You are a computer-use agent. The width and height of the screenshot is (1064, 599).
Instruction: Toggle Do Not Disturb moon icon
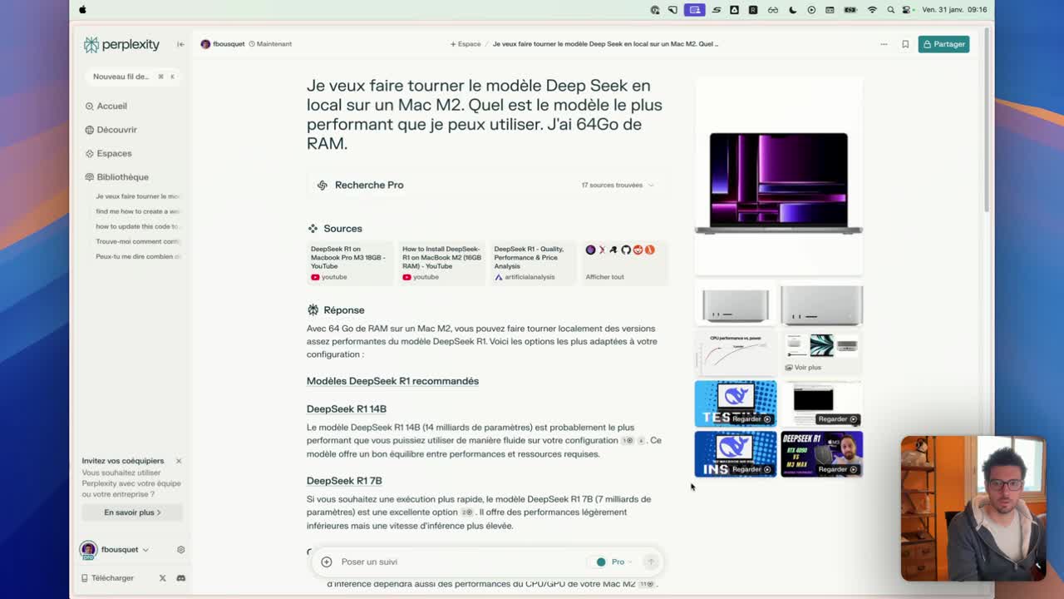[x=792, y=10]
